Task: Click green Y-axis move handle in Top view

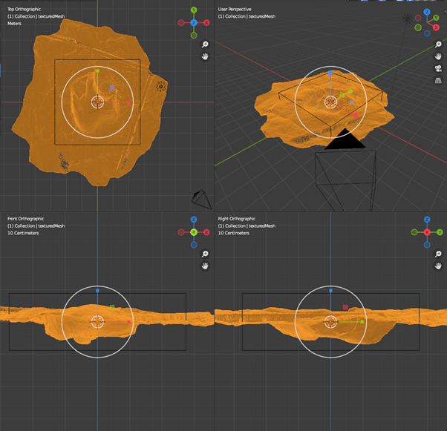Action: (x=97, y=72)
